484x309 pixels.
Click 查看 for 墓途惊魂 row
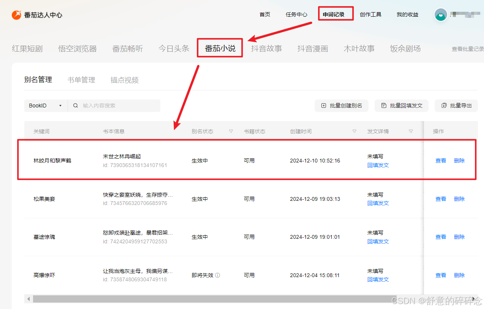441,237
